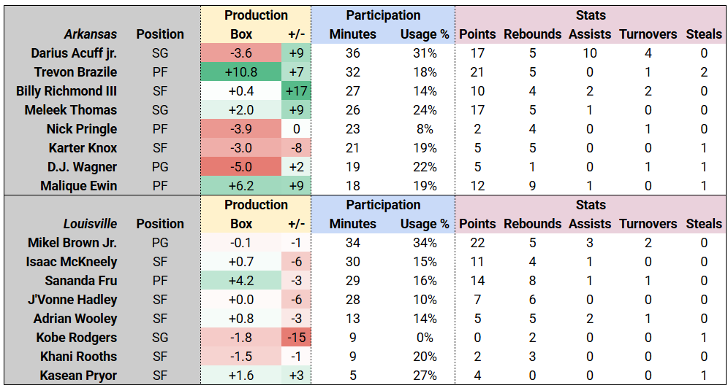Click Isaac McKneely's 30 minutes cell
This screenshot has width=728, height=388.
pyautogui.click(x=352, y=262)
